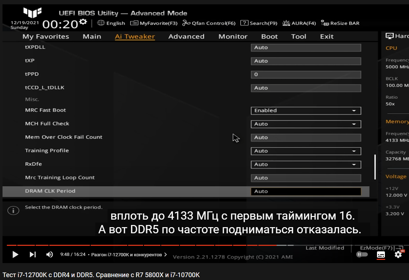
Task: Edit the tPPD value field
Action: (306, 74)
